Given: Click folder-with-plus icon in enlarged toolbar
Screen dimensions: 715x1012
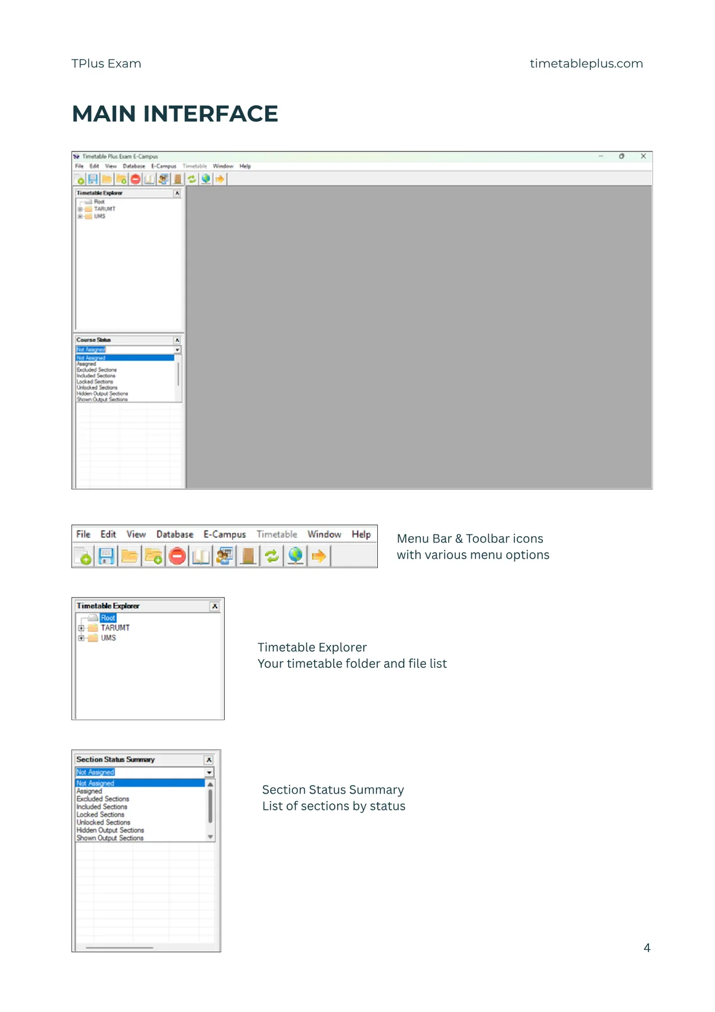Looking at the screenshot, I should coord(153,556).
